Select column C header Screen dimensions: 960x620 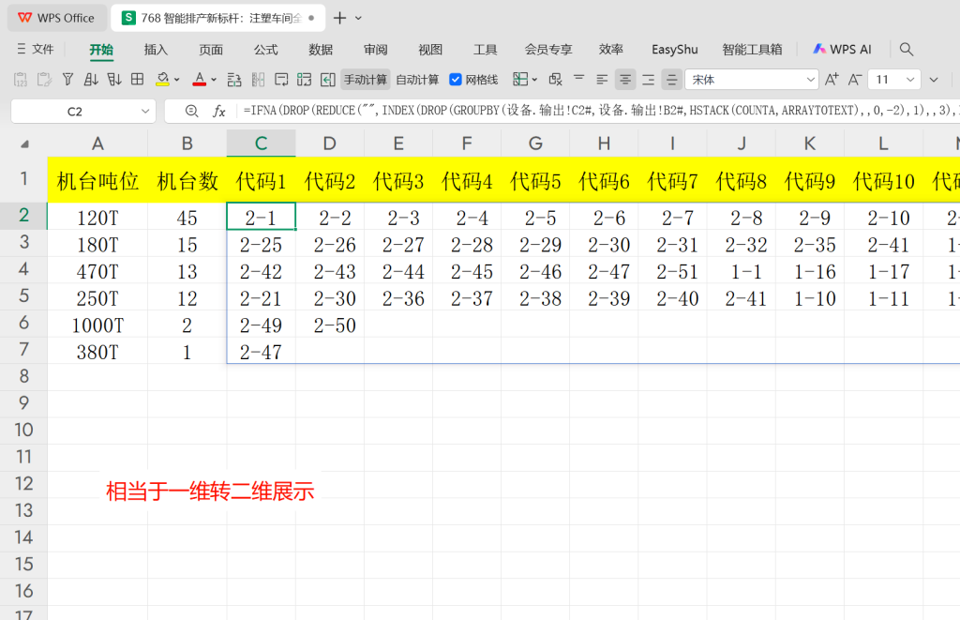pos(261,144)
